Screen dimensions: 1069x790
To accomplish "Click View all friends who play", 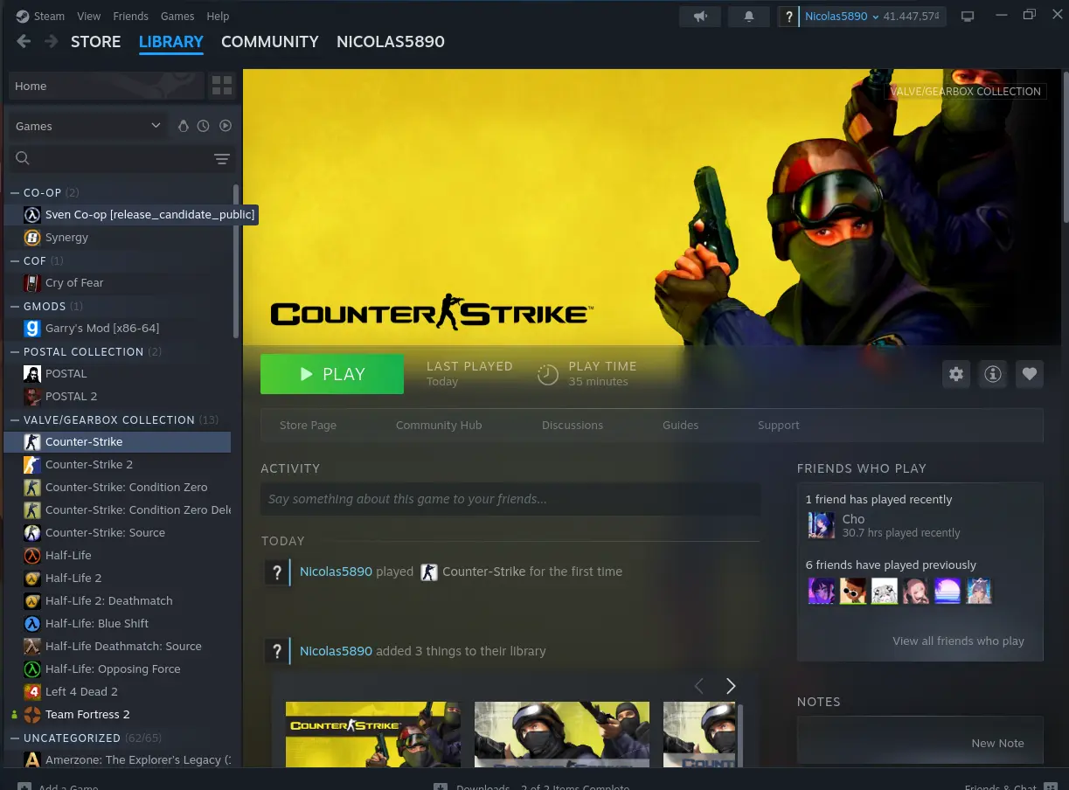I will (958, 641).
